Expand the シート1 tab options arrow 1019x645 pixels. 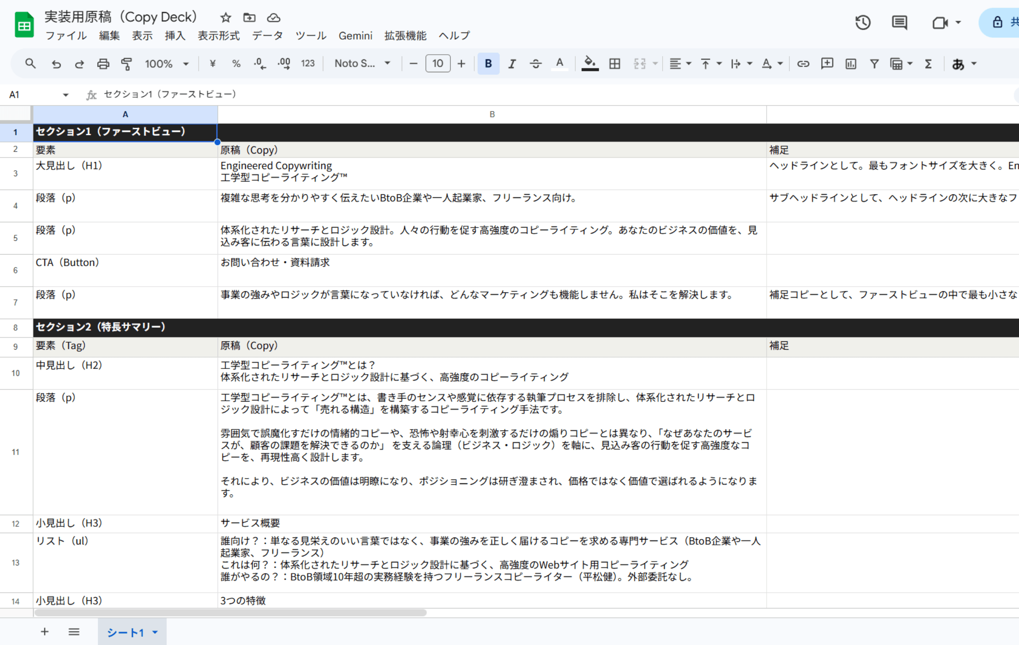click(155, 632)
